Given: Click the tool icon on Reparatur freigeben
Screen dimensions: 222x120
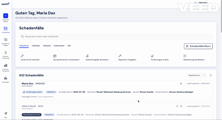Looking at the screenshot, I should point(120,56).
